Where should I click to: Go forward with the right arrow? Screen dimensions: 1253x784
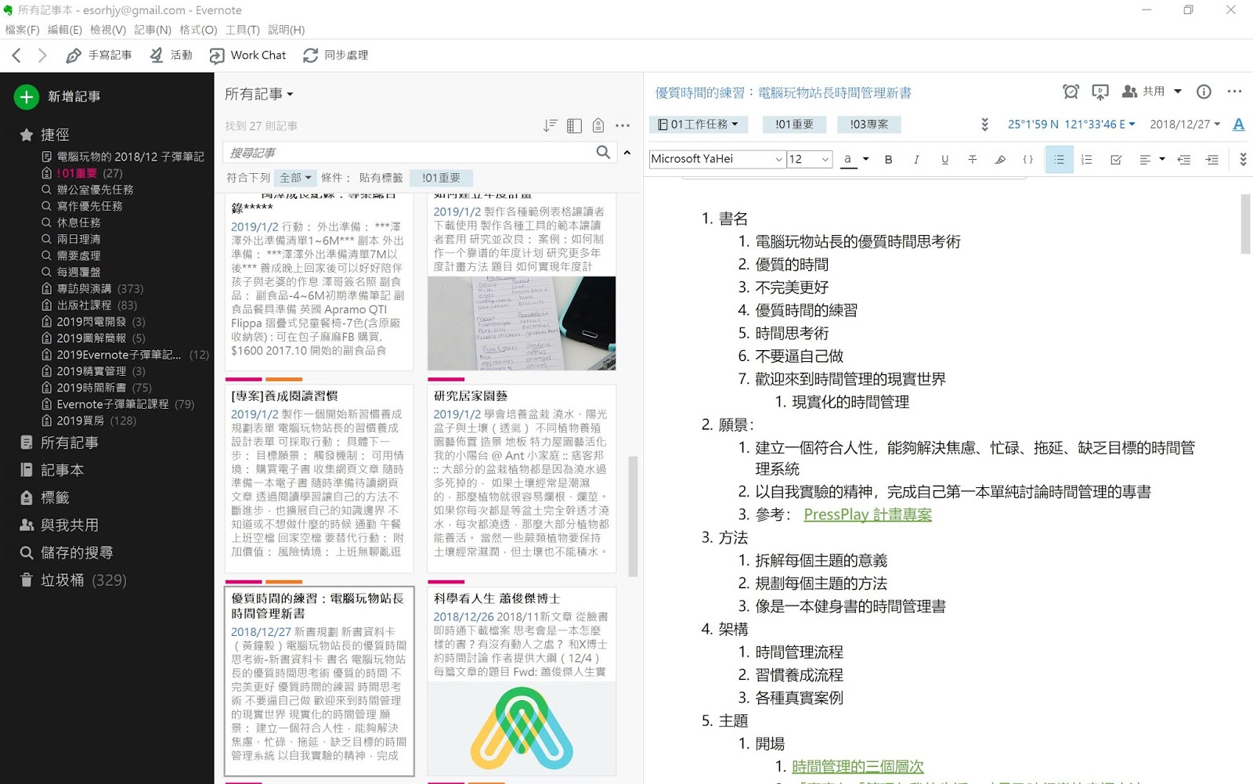click(x=42, y=55)
